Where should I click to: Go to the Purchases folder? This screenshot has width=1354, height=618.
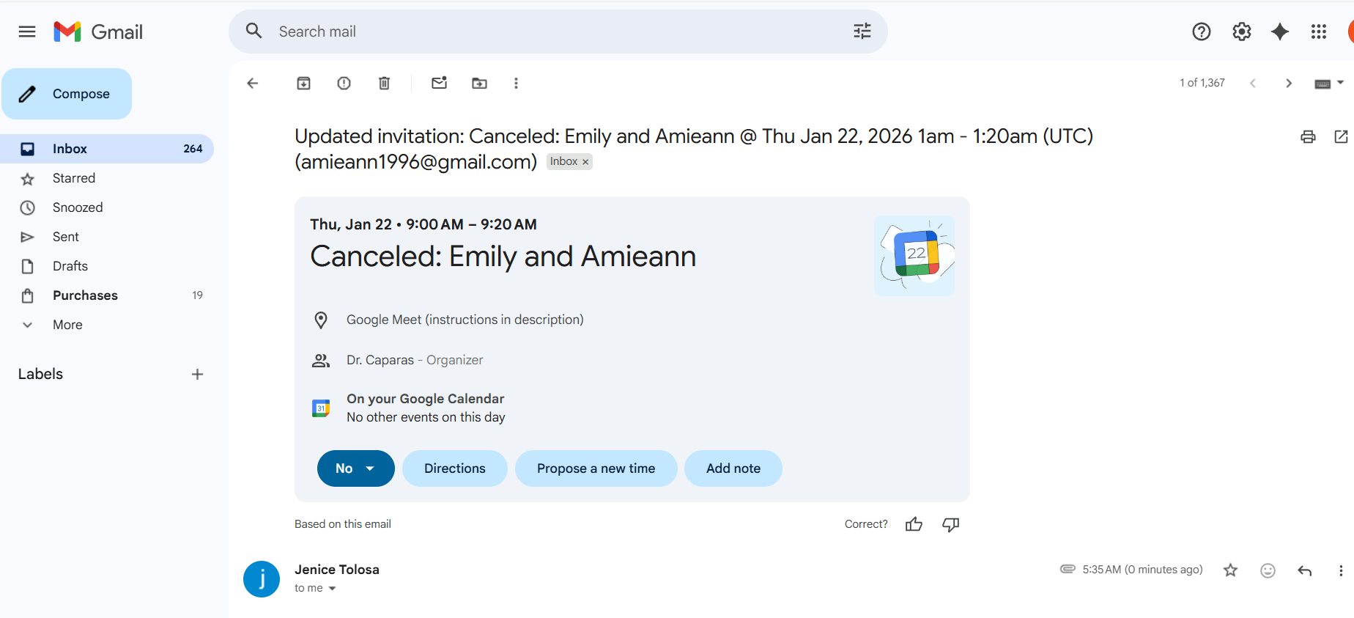point(85,295)
